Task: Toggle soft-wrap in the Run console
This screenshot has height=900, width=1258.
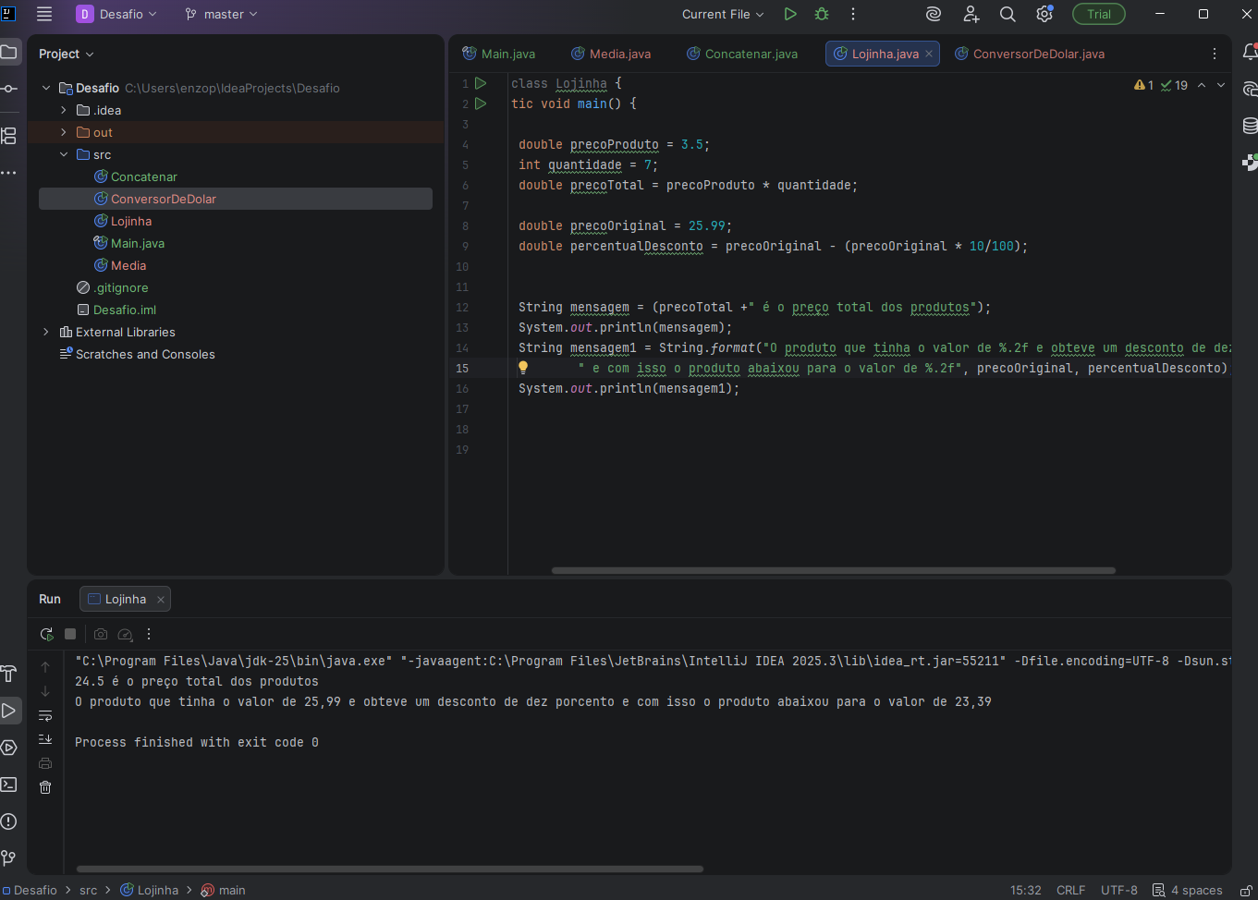Action: (45, 715)
